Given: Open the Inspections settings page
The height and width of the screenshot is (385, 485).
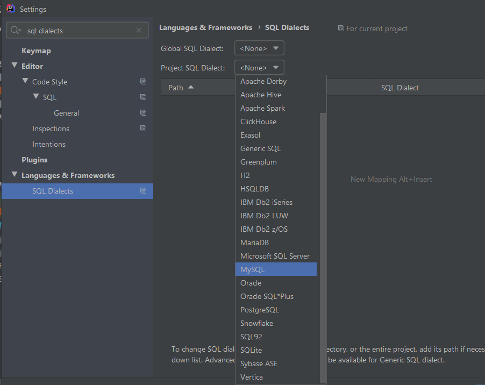Looking at the screenshot, I should click(51, 129).
